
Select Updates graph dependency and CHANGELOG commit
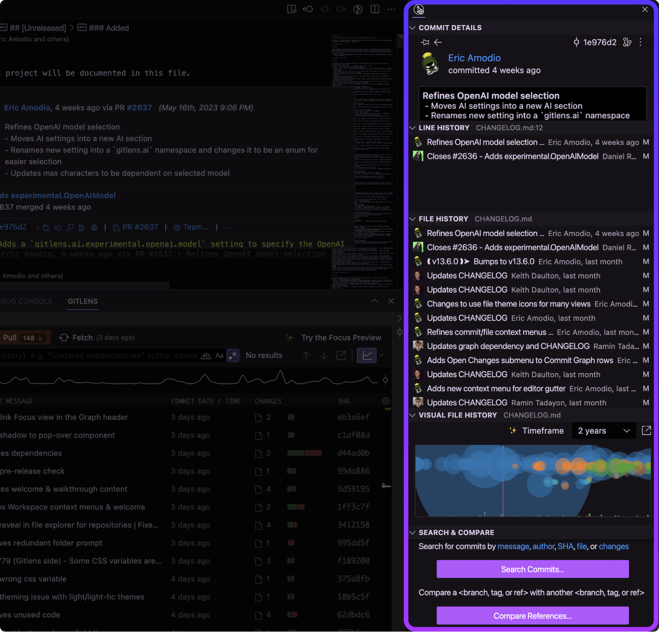tap(531, 346)
